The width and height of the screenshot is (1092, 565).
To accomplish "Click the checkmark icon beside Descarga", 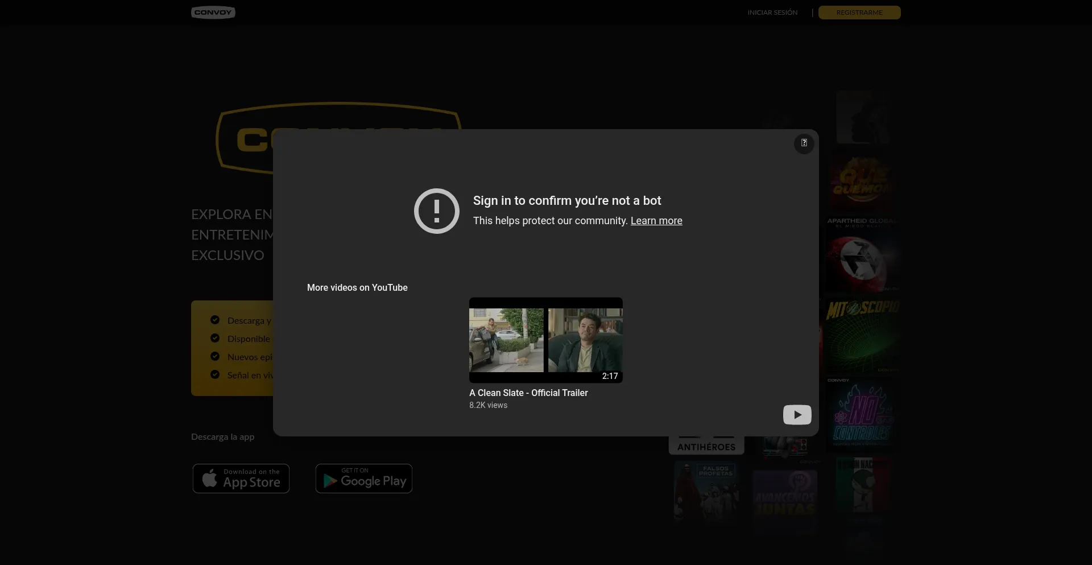I will tap(215, 320).
